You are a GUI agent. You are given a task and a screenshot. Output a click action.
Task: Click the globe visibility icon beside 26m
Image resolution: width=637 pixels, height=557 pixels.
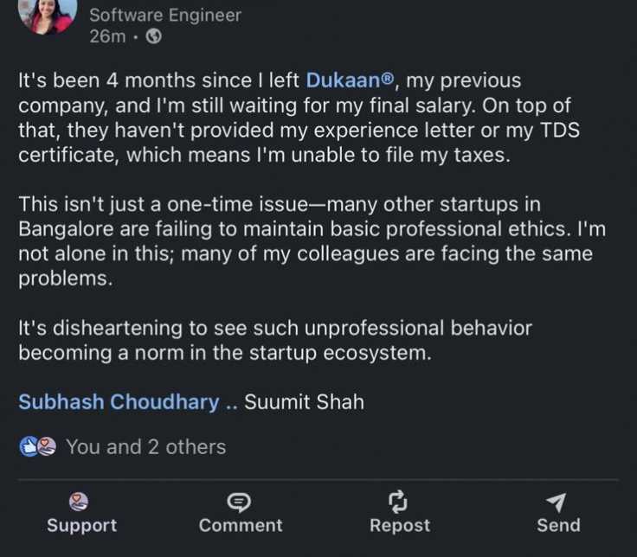[x=154, y=36]
